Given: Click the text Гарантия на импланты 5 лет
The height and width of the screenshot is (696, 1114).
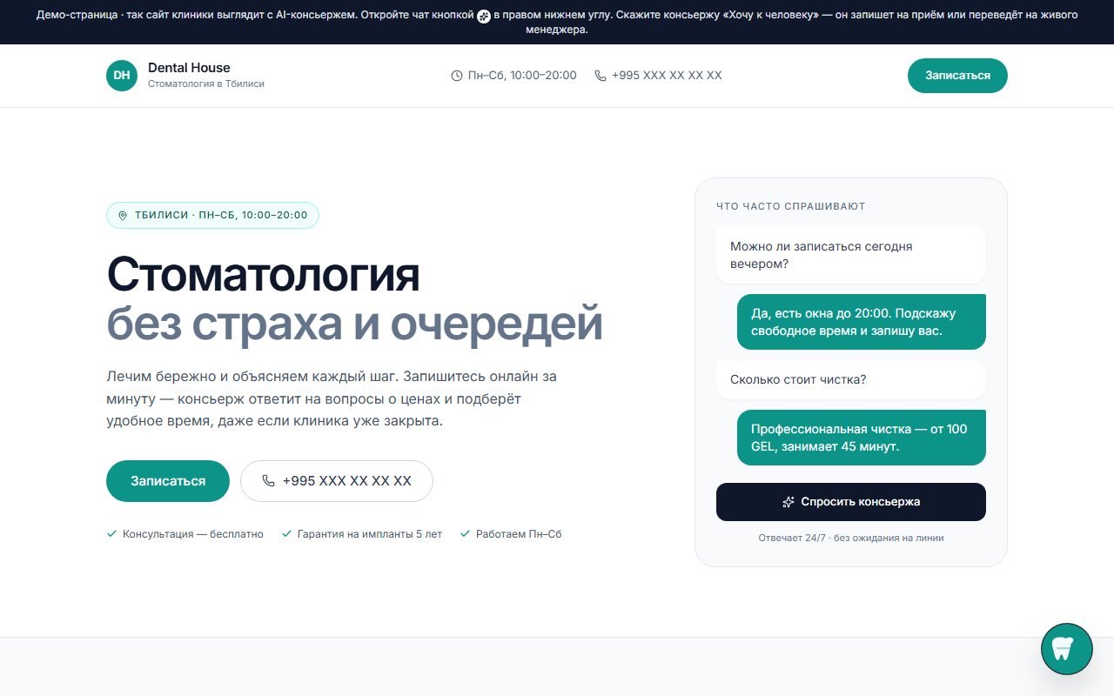Looking at the screenshot, I should [x=370, y=534].
